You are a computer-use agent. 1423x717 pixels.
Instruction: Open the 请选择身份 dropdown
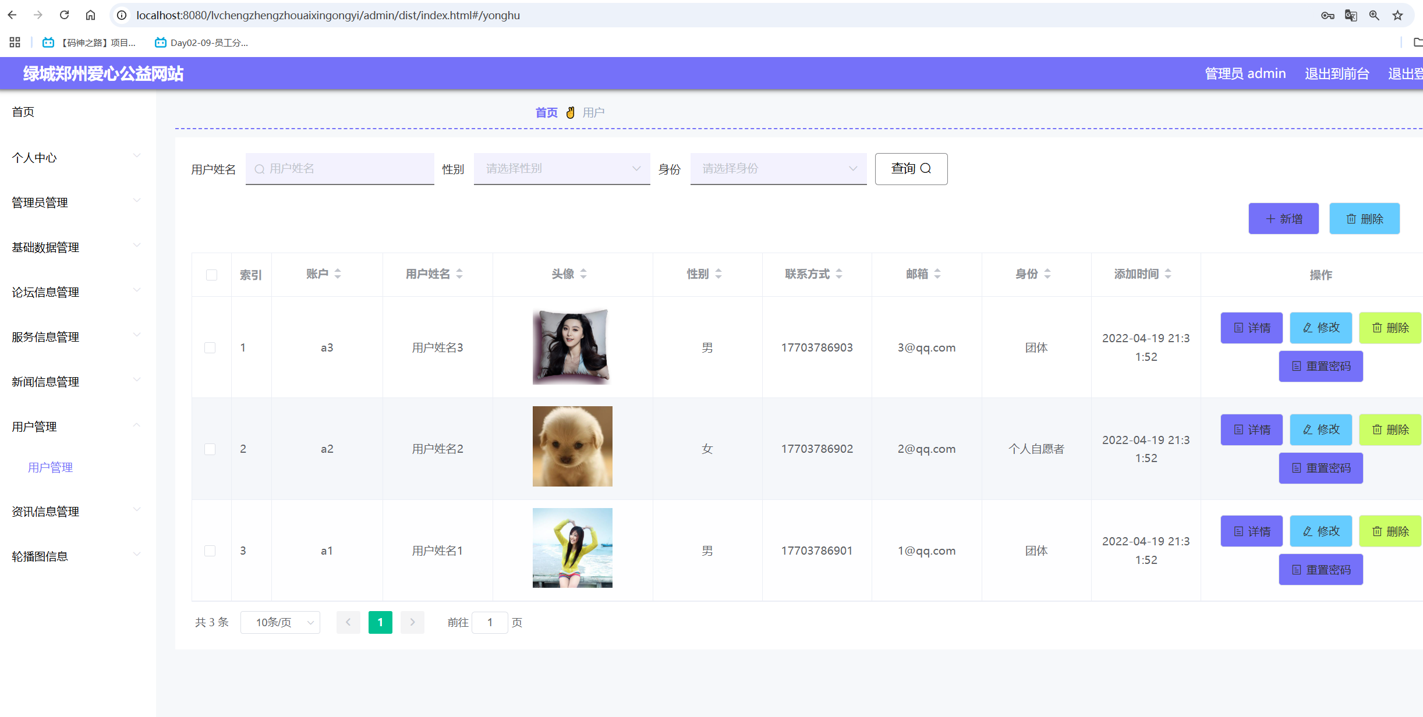pos(778,169)
